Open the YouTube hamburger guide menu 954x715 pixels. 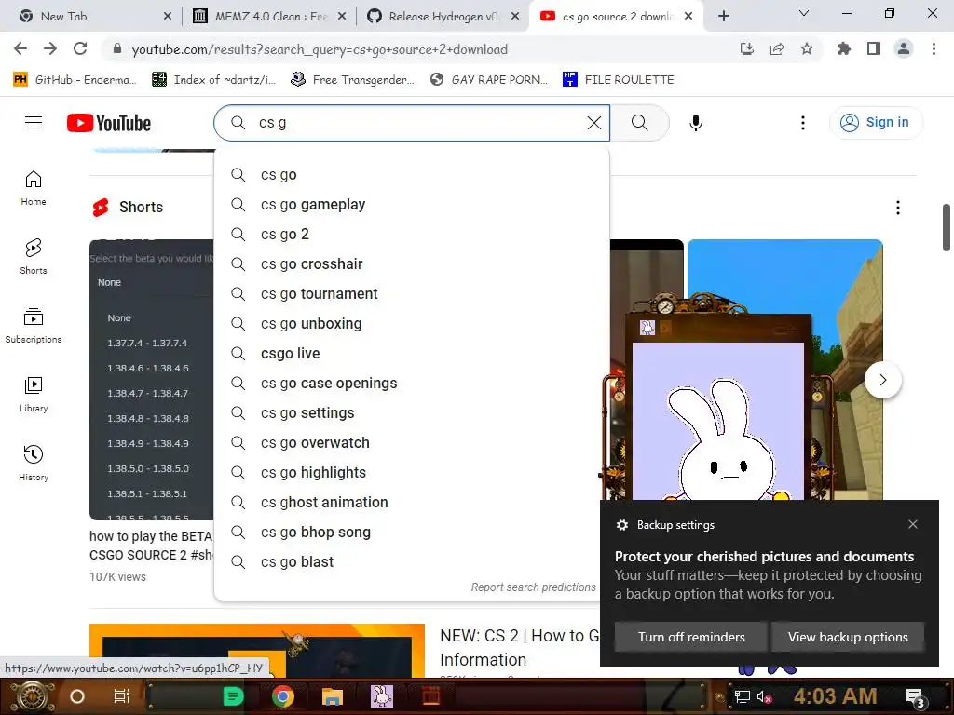[34, 123]
